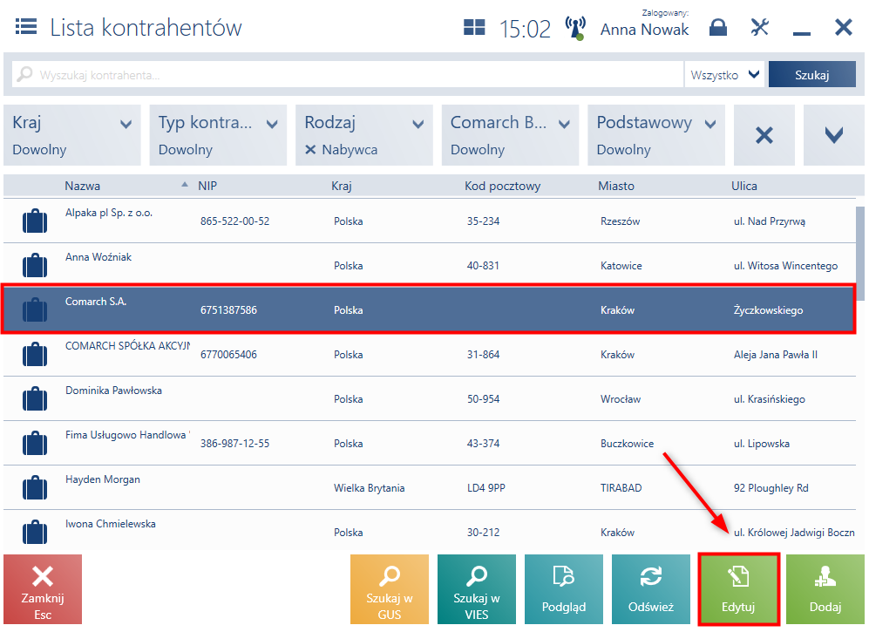Expand more filters chevron button
869x632 pixels.
(833, 135)
